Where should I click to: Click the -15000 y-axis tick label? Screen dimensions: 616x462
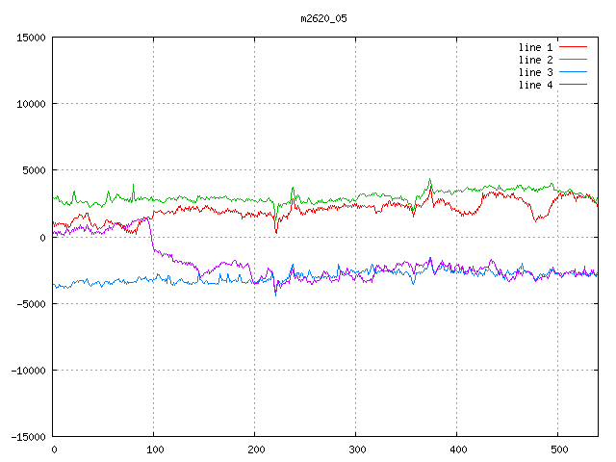(27, 436)
